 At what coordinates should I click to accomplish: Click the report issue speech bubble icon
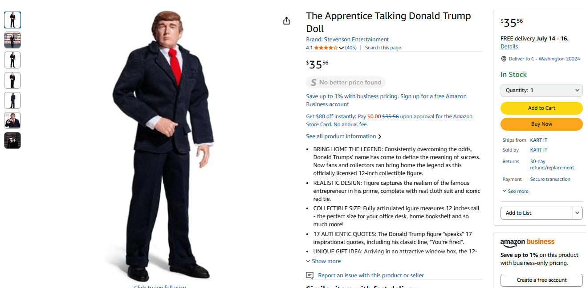(x=310, y=276)
